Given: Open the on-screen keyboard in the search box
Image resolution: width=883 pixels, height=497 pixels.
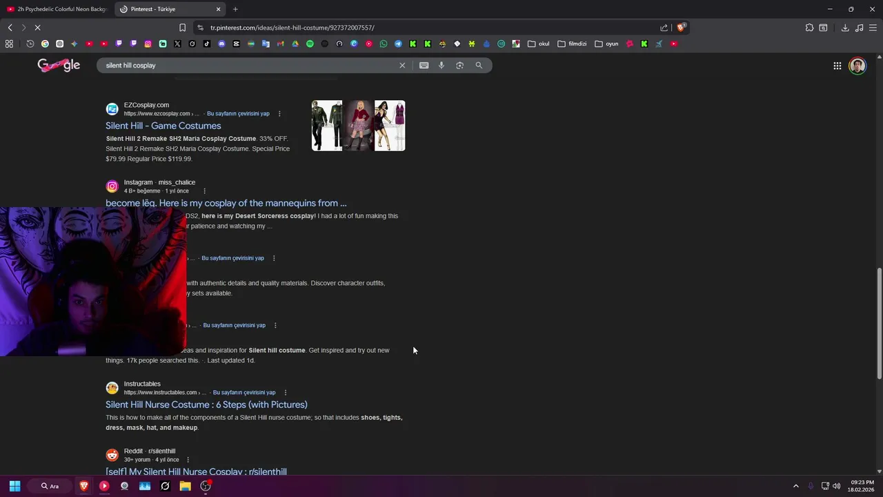Looking at the screenshot, I should [x=424, y=65].
